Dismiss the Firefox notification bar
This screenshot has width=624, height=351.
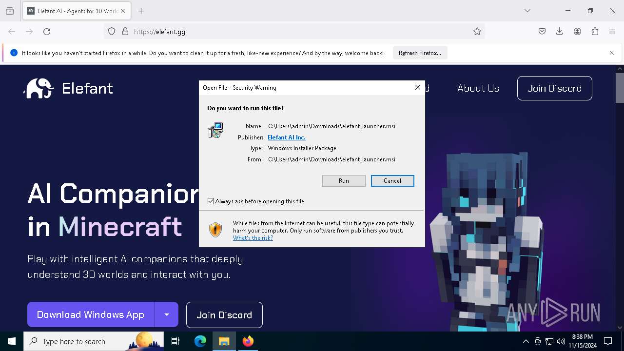coord(612,53)
